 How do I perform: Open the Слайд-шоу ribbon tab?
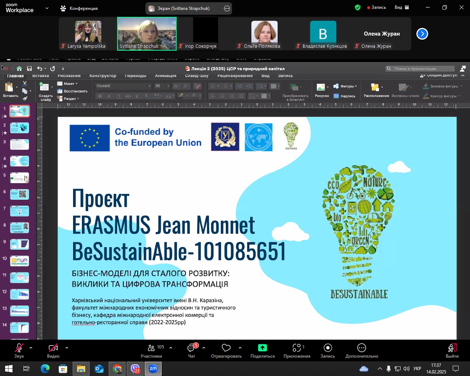click(197, 76)
